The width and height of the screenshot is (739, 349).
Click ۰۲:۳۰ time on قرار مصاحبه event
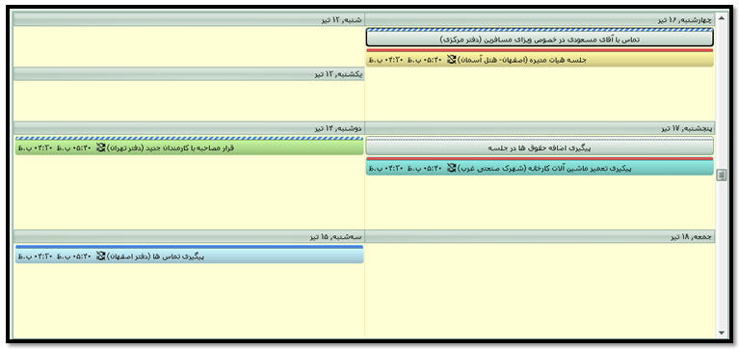[x=36, y=148]
